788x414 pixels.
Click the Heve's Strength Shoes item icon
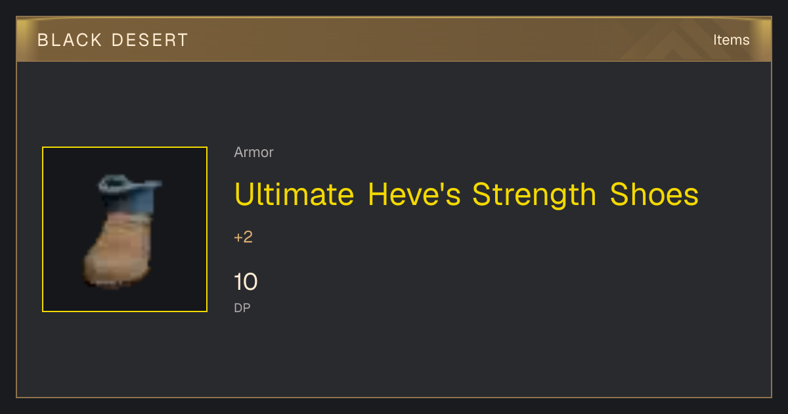click(x=125, y=229)
